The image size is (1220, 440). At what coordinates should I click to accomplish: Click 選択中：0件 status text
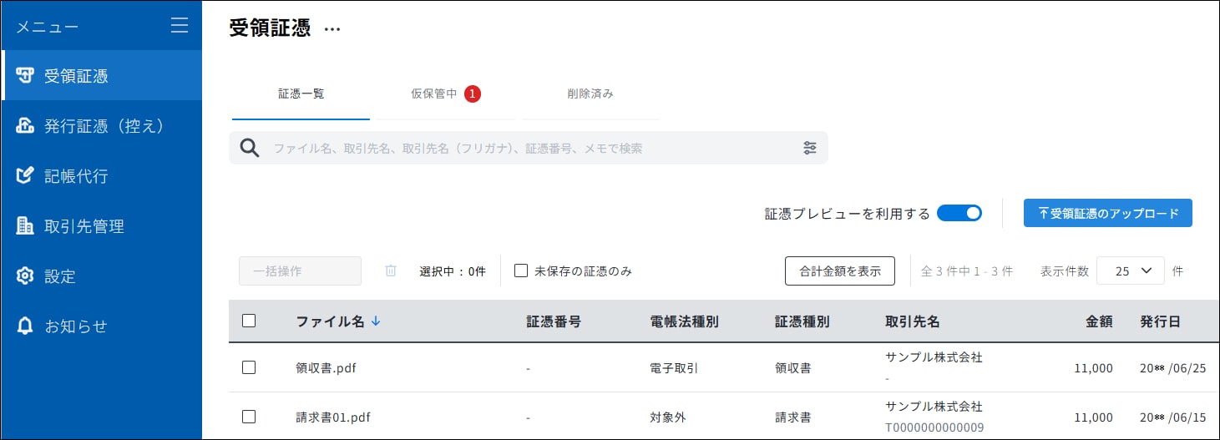click(453, 271)
